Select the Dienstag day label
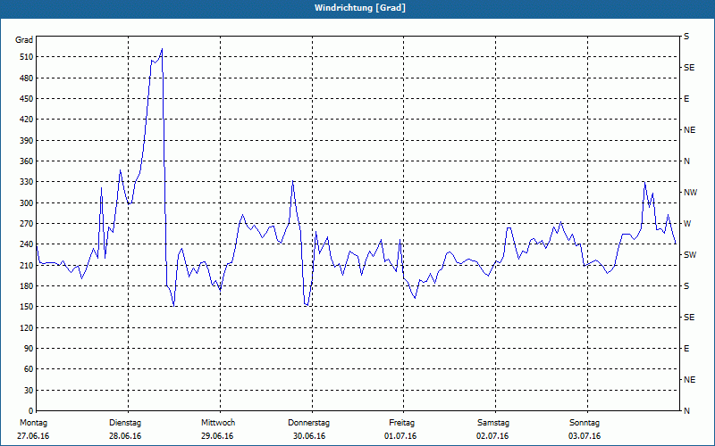This screenshot has width=715, height=446. click(125, 423)
